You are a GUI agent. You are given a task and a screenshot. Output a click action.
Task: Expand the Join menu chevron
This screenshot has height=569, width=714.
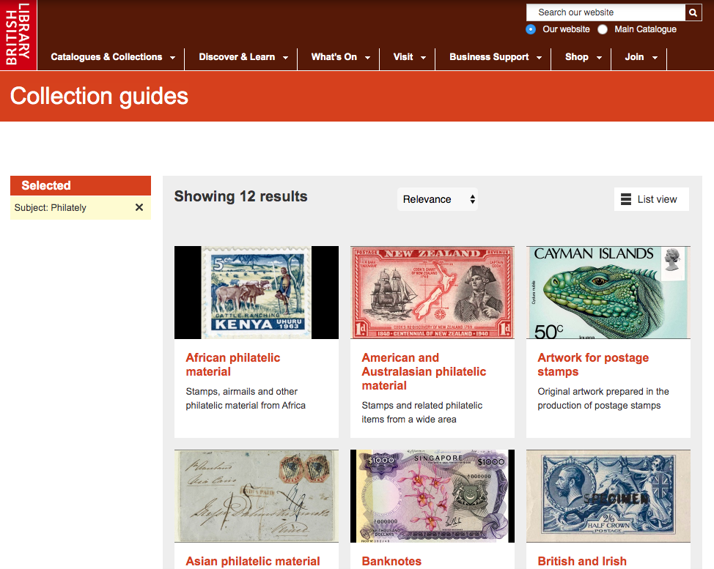655,56
